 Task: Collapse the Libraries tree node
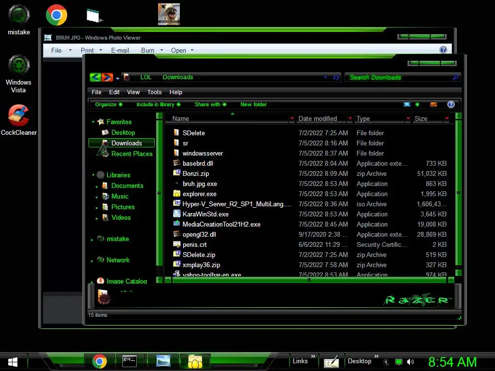pos(93,175)
